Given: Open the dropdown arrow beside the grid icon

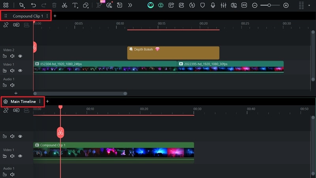Looking at the screenshot, I should (309, 6).
